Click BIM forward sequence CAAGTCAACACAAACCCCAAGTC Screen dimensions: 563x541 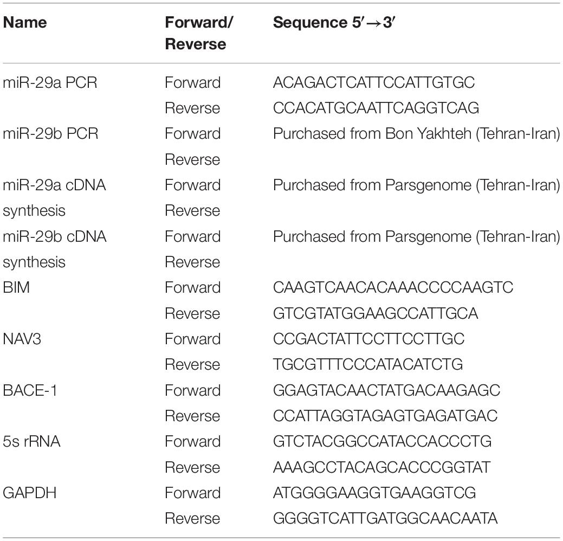[393, 288]
